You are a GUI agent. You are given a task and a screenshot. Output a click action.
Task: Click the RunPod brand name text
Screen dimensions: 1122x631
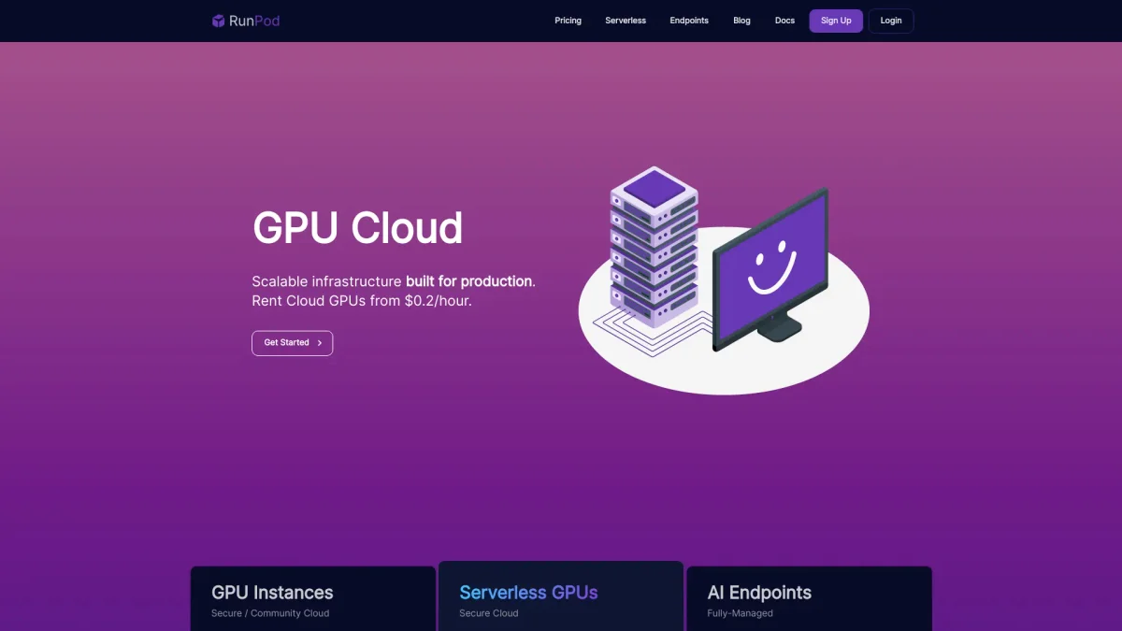pos(254,21)
